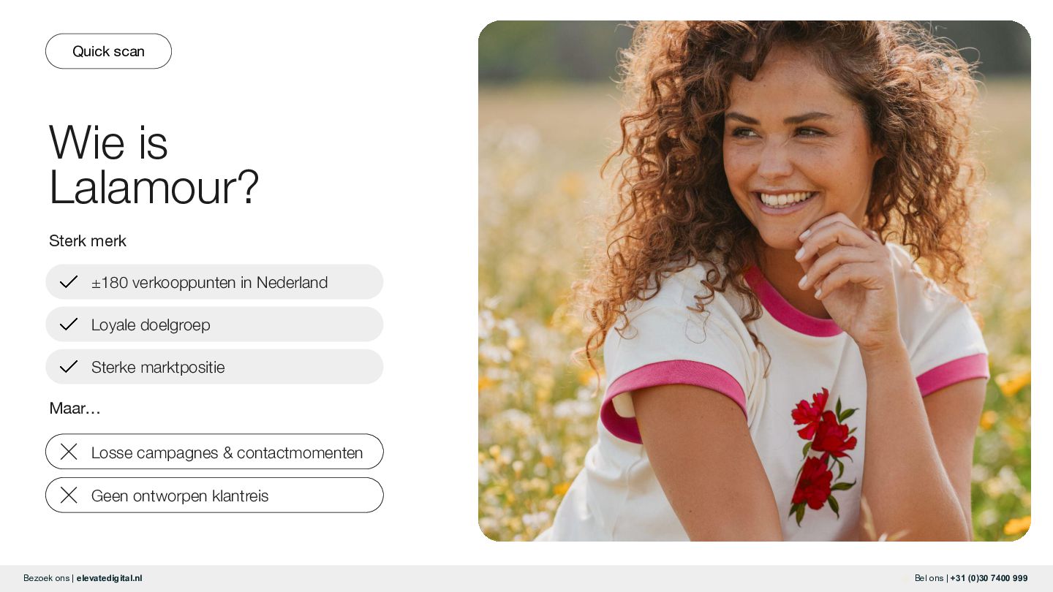Select Losse campagnes & contactmomenten item
This screenshot has width=1053, height=592.
click(x=214, y=452)
